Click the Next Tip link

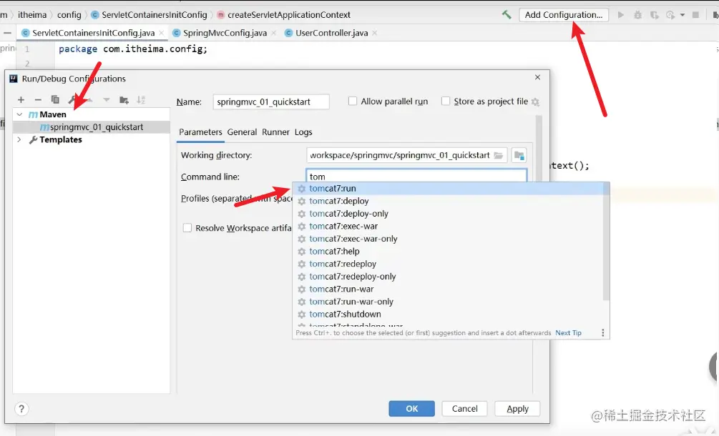pyautogui.click(x=568, y=333)
